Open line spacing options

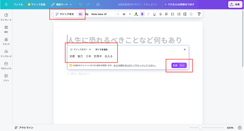(x=179, y=14)
